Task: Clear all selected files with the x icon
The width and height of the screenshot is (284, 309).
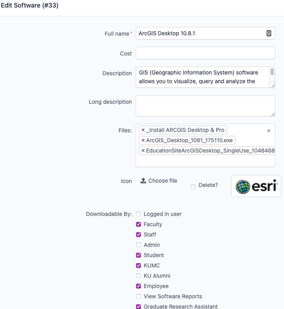Action: coord(269,131)
